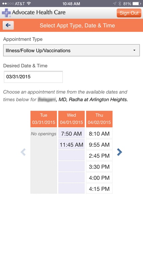143x254 pixels.
Task: Book the 4:15 PM Thursday slot
Action: (99, 189)
